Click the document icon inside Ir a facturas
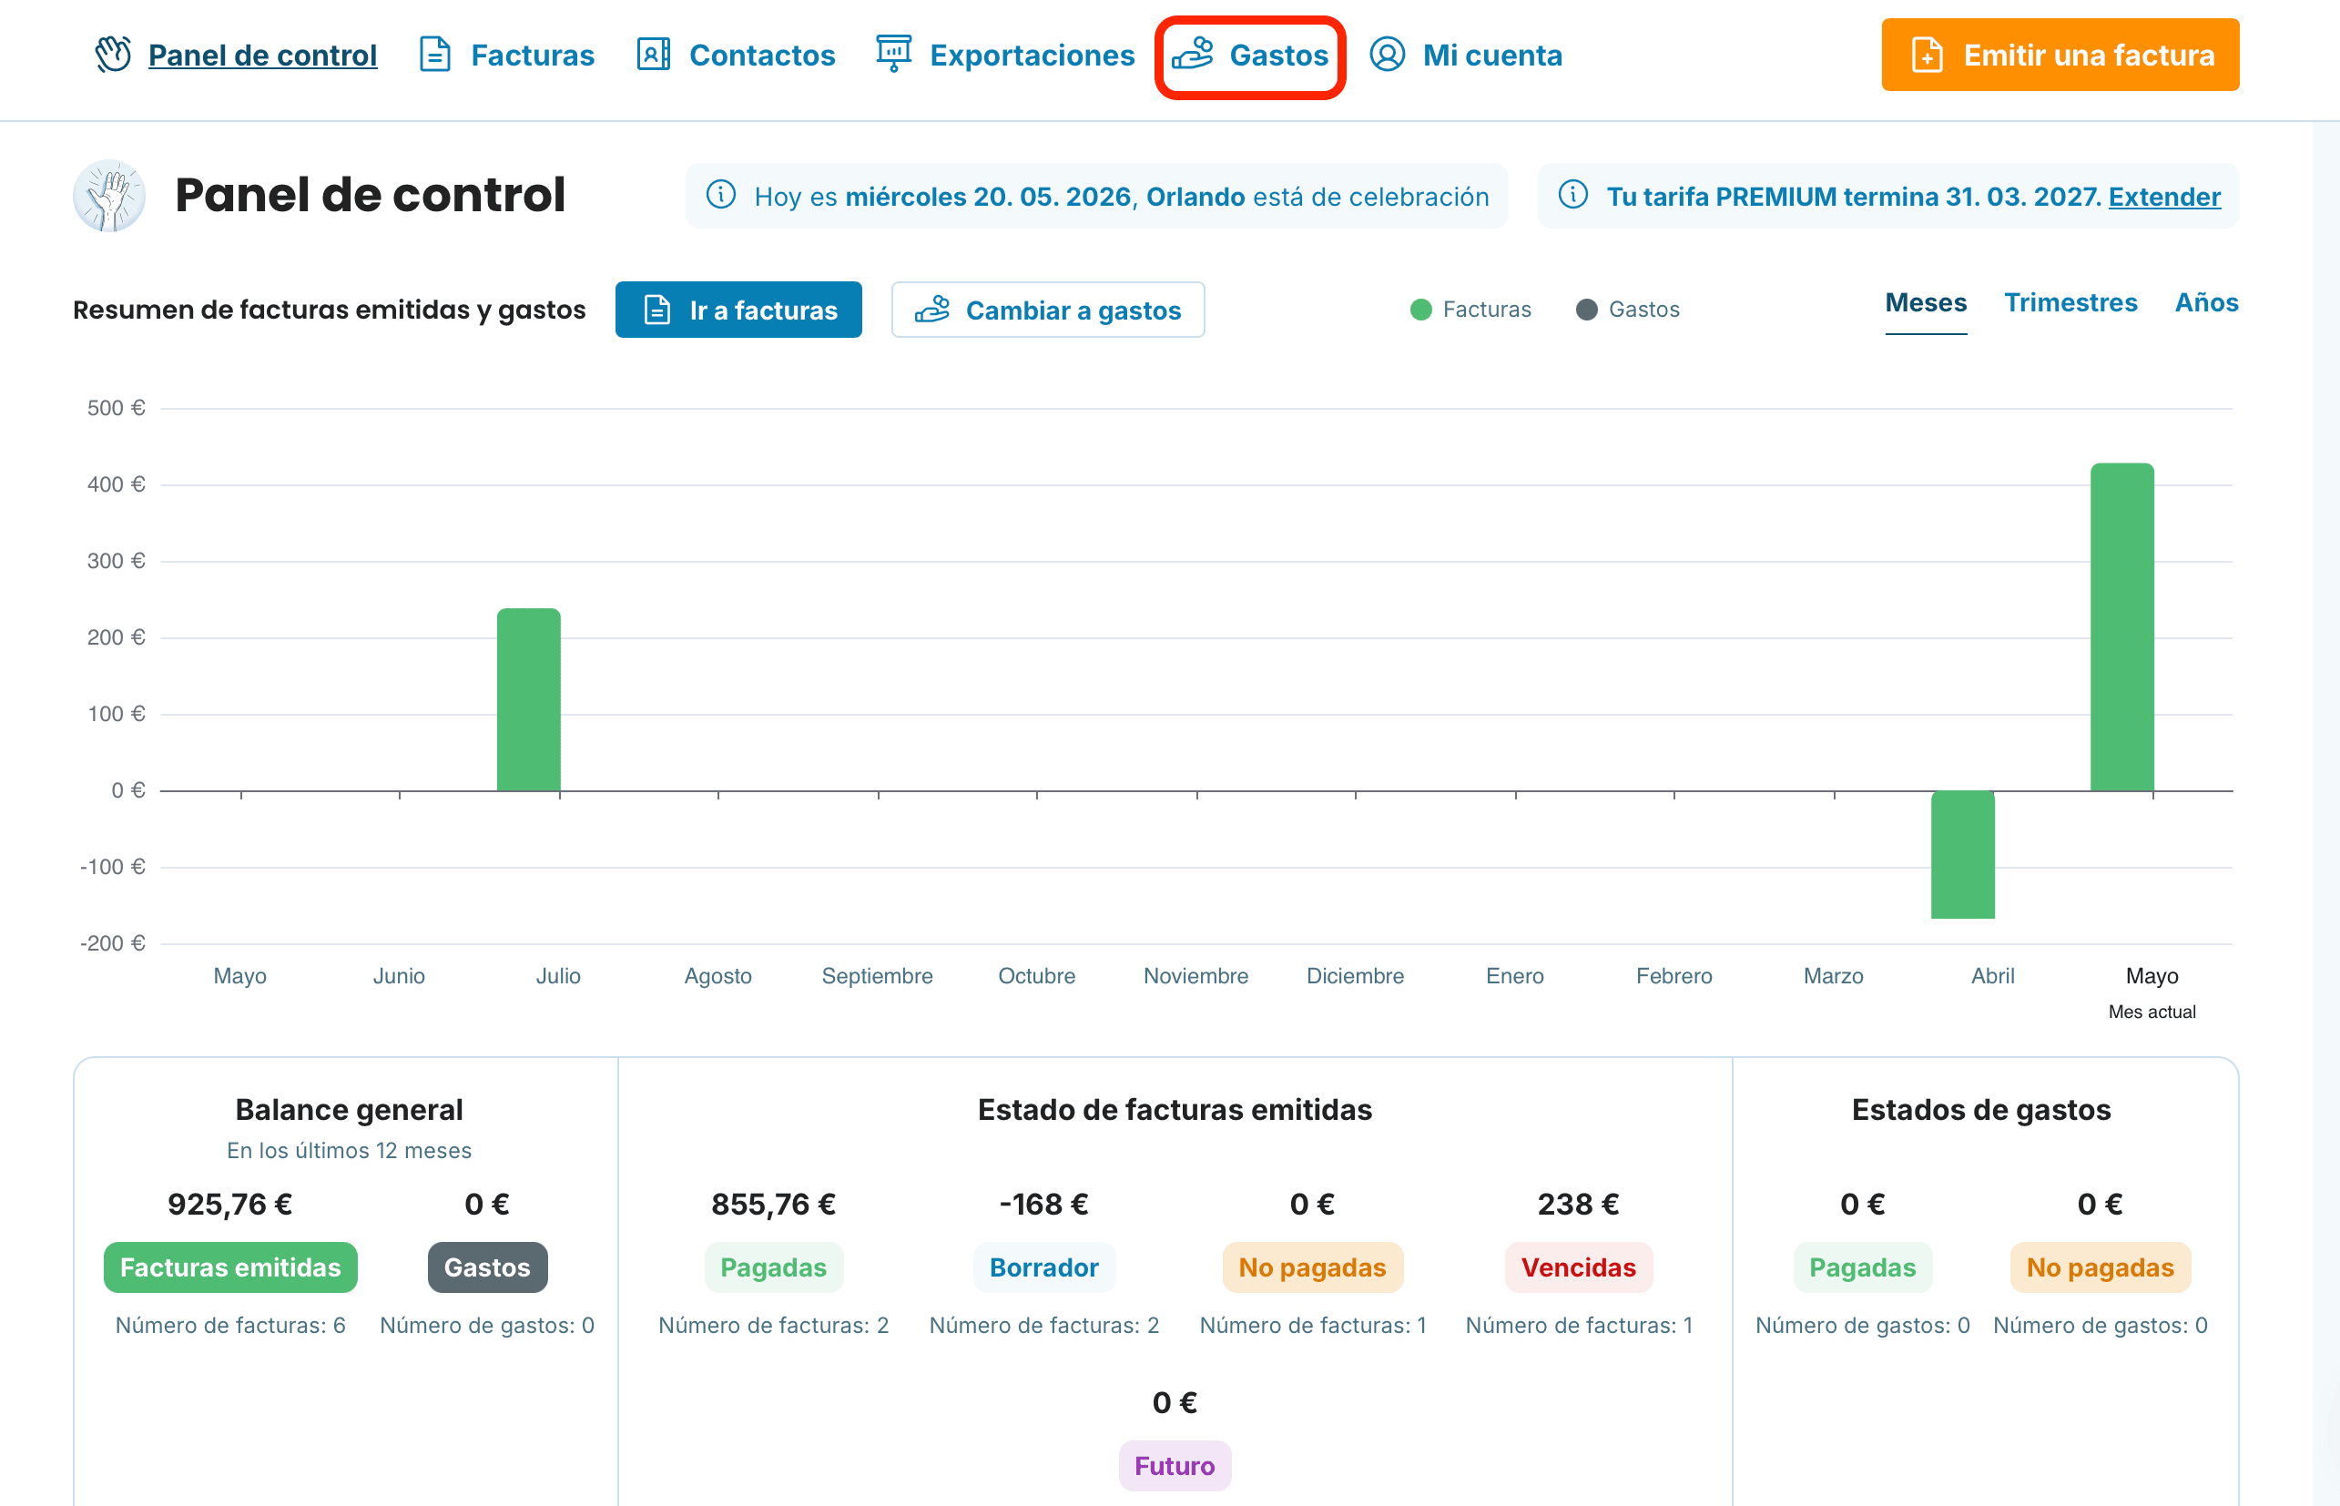The image size is (2340, 1506). 657,310
